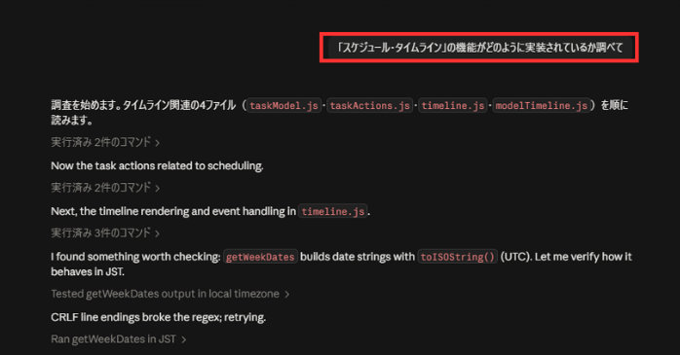Click the modelTimeline.js code tag

542,106
